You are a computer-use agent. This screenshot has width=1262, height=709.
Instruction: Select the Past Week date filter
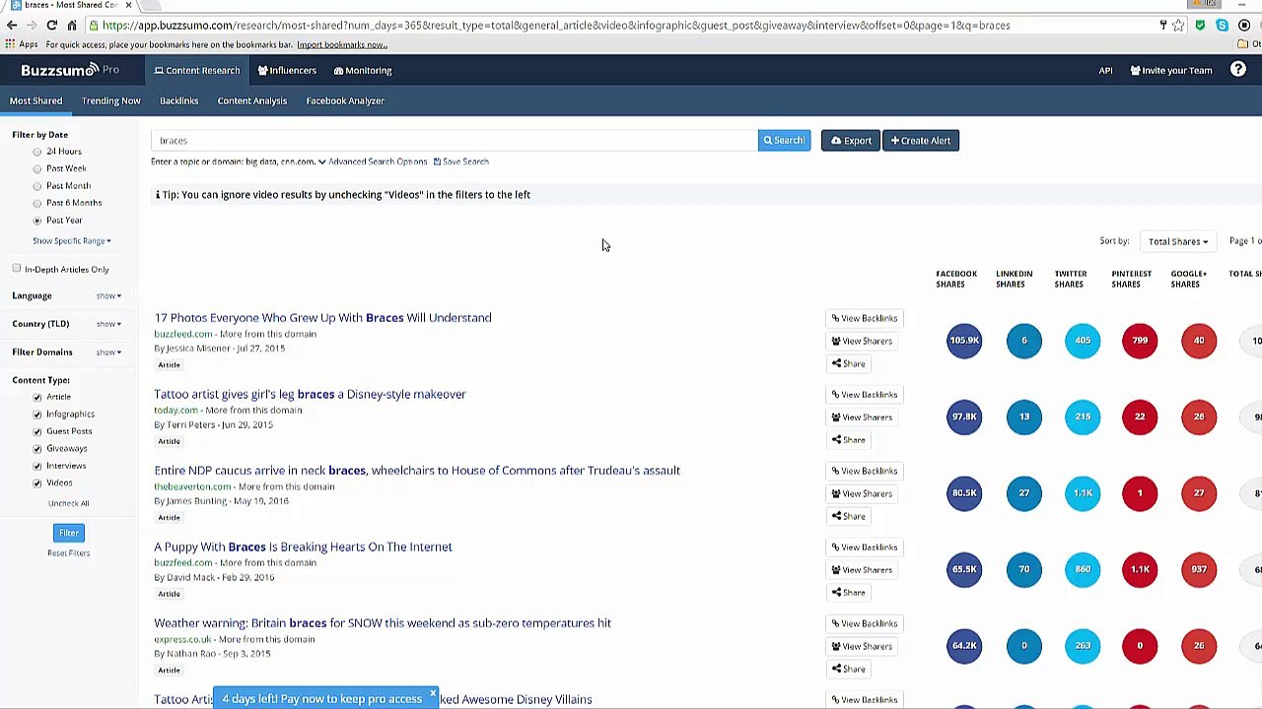click(37, 168)
